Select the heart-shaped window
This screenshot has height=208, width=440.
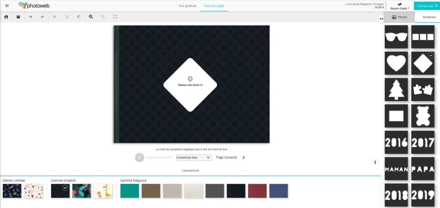396,63
